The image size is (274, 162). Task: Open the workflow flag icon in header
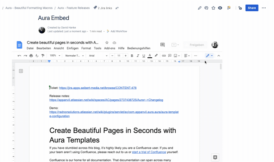pyautogui.click(x=229, y=8)
